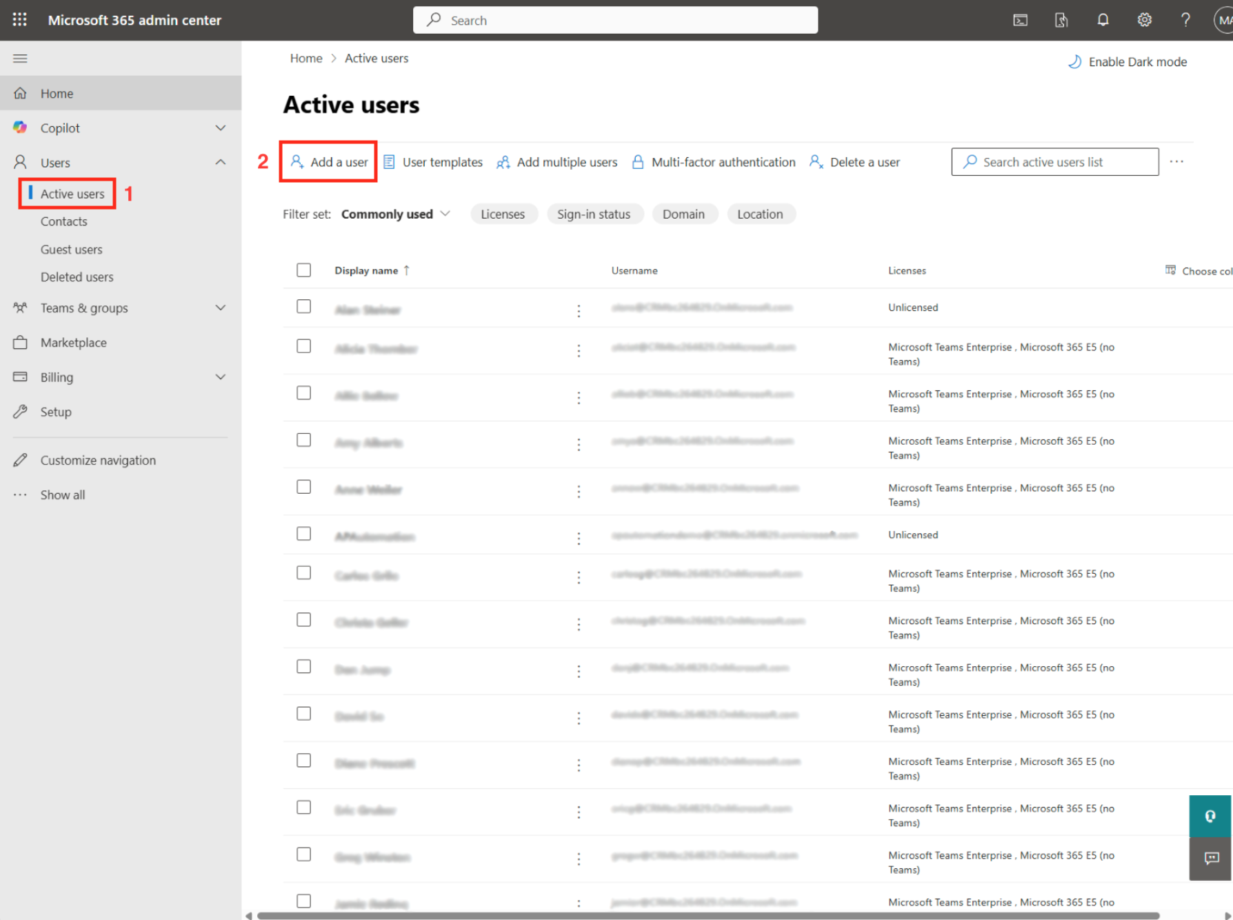This screenshot has width=1233, height=920.
Task: Open the settings gear icon
Action: coord(1144,20)
